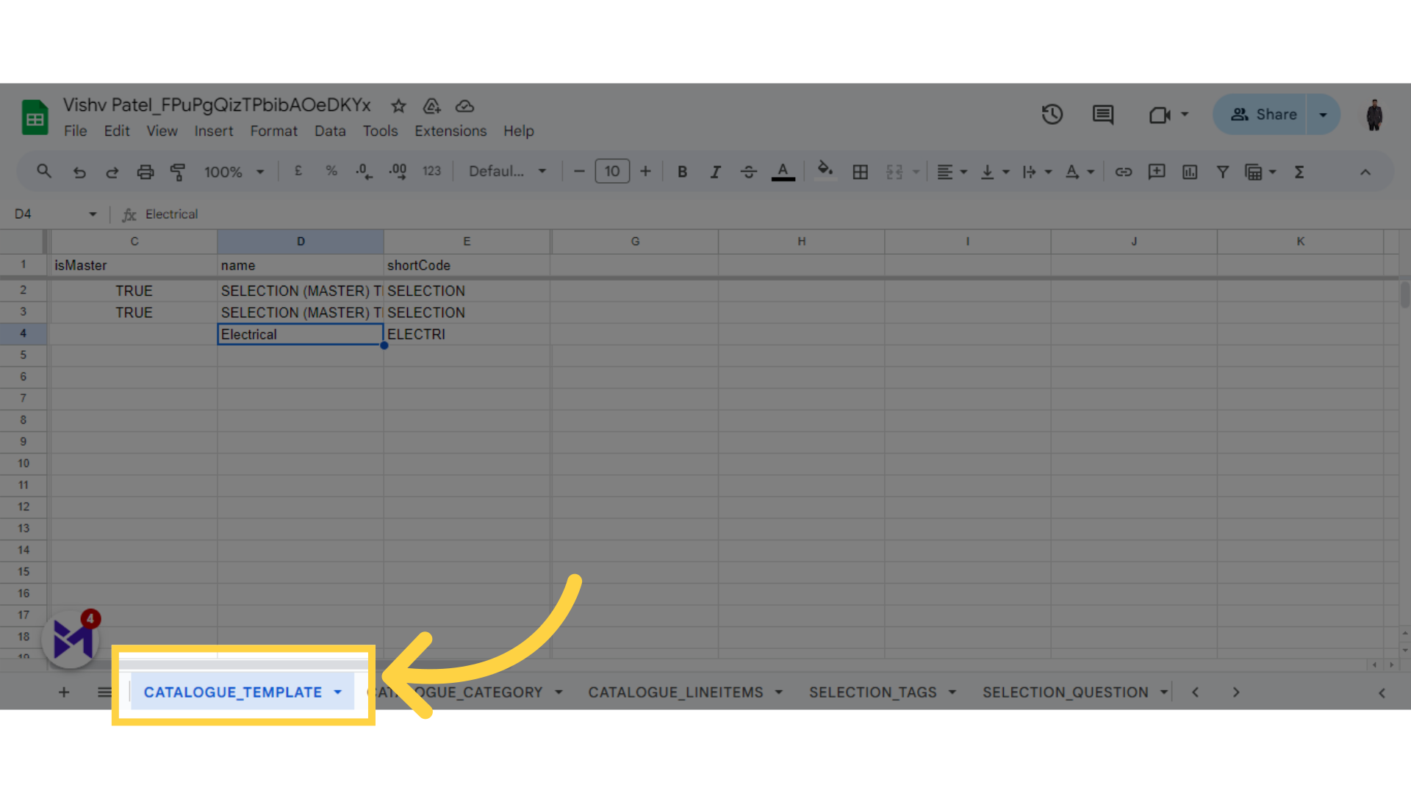The height and width of the screenshot is (793, 1411).
Task: Click the font size stepper
Action: pyautogui.click(x=611, y=171)
